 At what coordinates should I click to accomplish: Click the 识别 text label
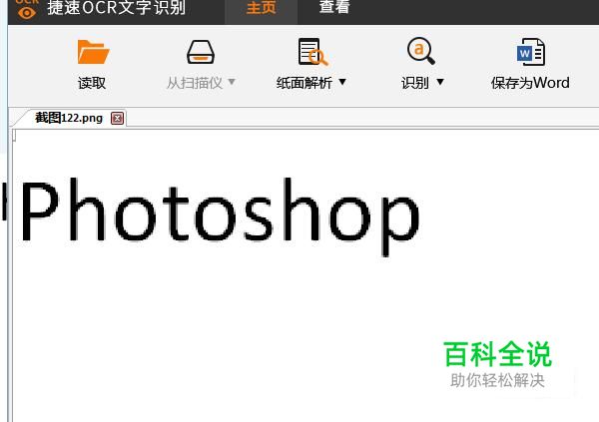(415, 83)
